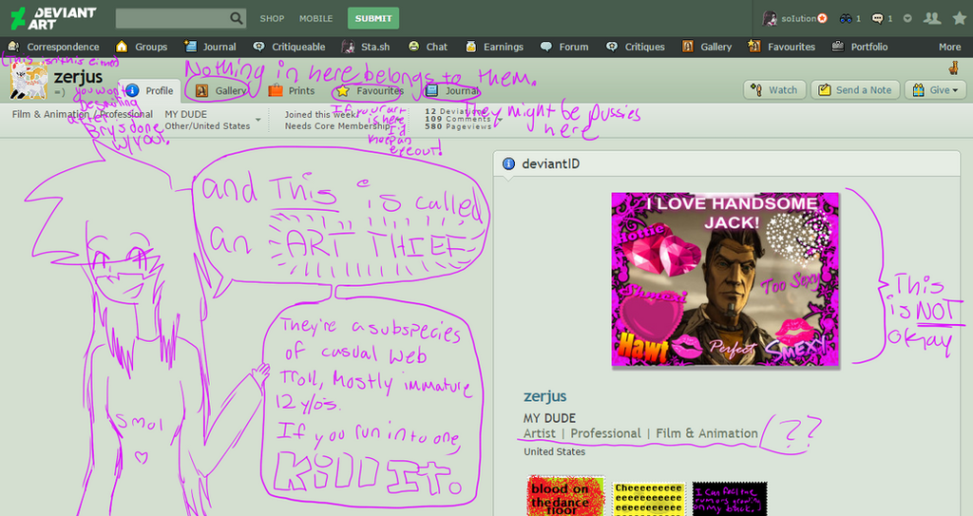This screenshot has height=516, width=973.
Task: Open the MOBILE menu link
Action: (x=315, y=19)
